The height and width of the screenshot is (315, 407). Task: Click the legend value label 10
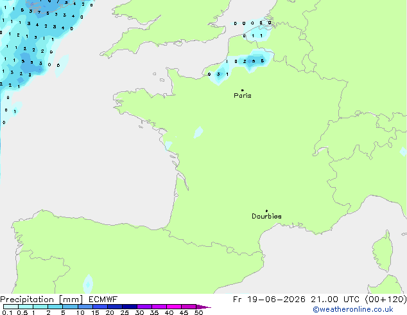click(x=80, y=312)
